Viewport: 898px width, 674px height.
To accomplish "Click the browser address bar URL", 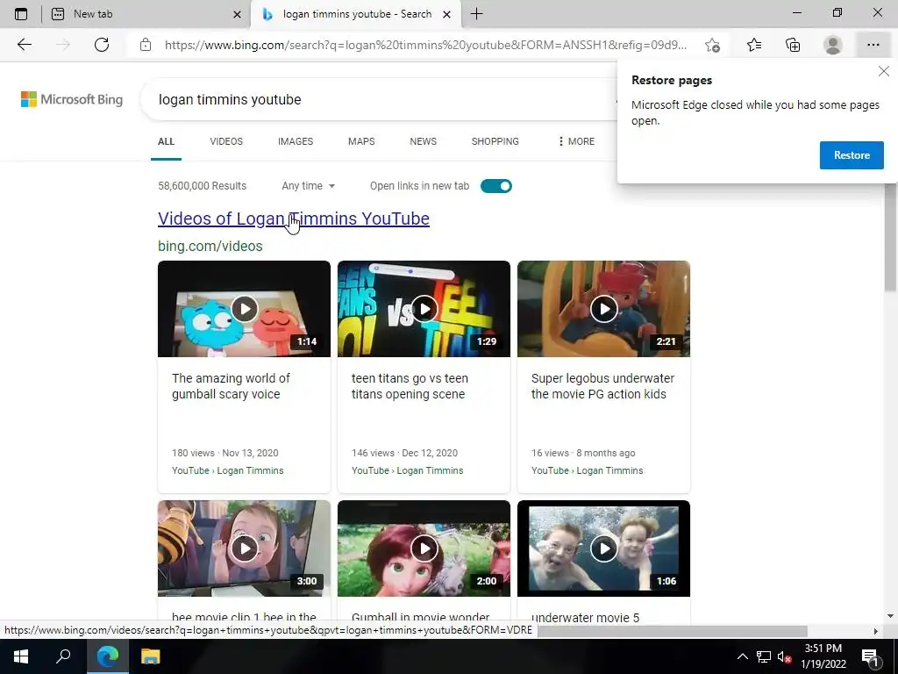I will pos(425,45).
